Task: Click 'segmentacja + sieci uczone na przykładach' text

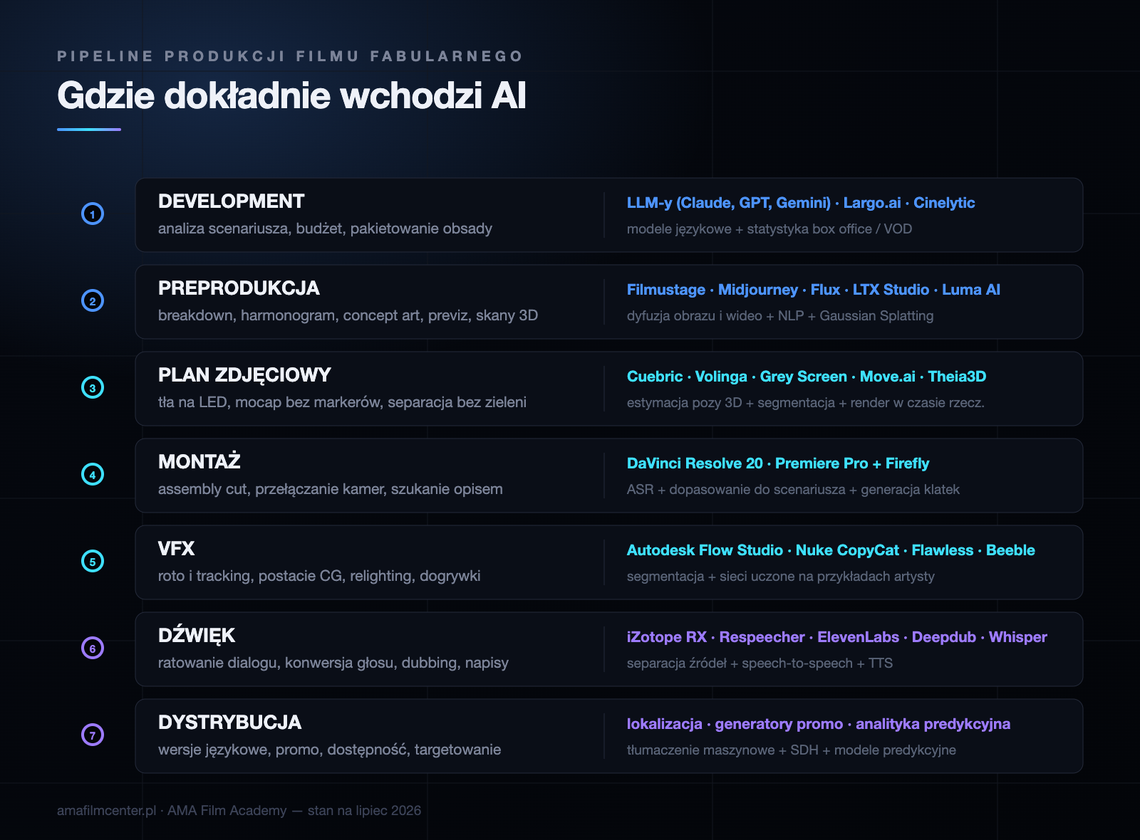Action: point(757,576)
